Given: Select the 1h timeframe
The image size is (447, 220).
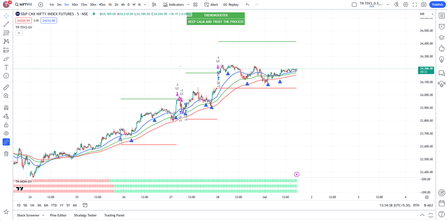Looking at the screenshot, I should point(110,4).
